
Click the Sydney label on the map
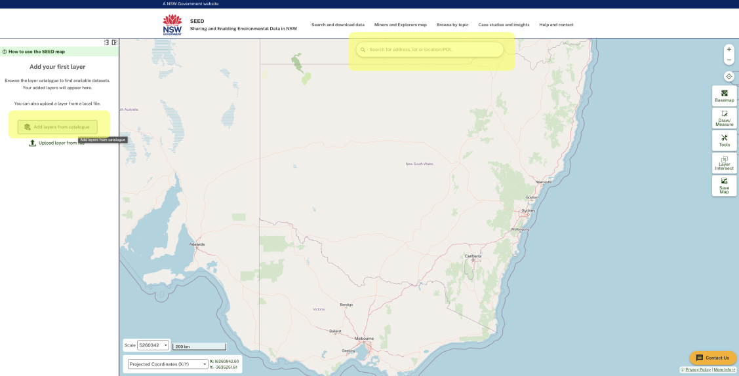(529, 211)
